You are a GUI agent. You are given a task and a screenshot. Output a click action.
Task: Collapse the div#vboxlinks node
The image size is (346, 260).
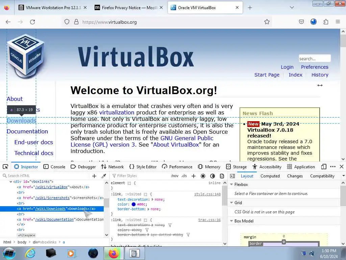(x=10, y=182)
